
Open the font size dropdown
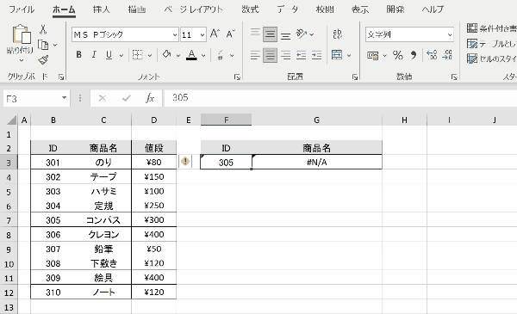point(202,34)
